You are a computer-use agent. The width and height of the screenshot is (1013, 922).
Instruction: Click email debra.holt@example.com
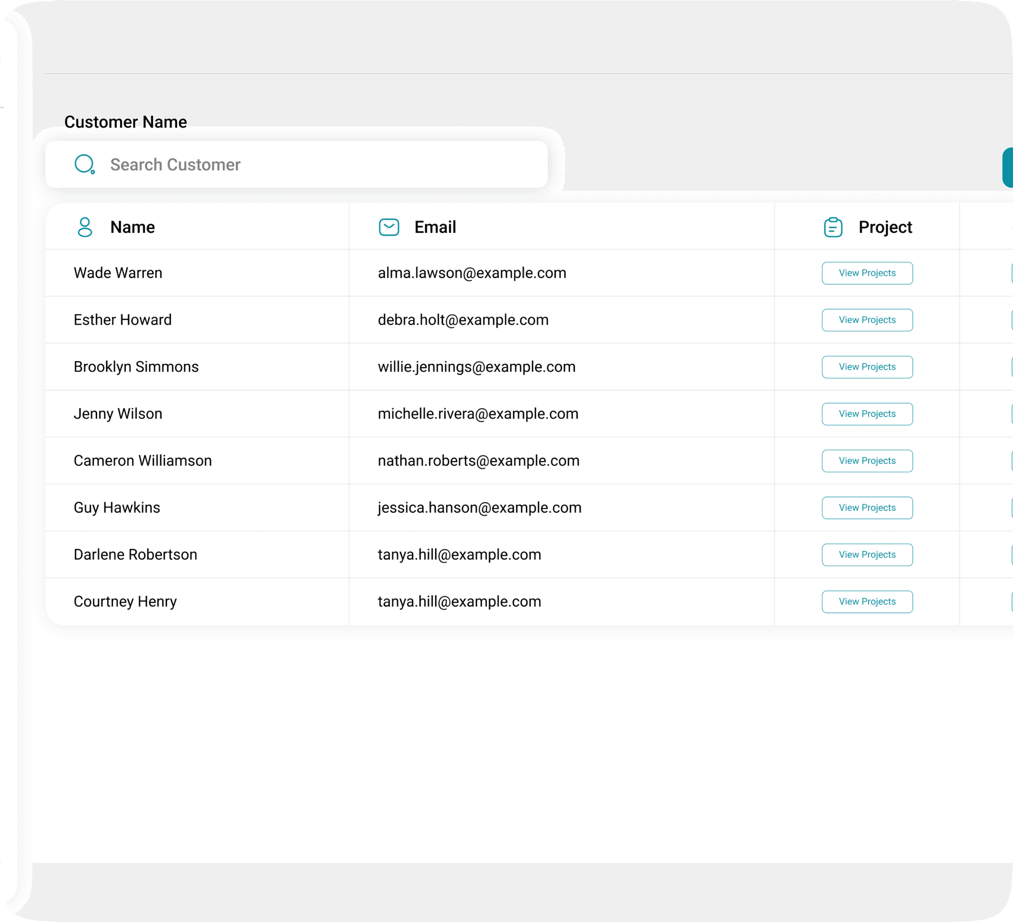(x=463, y=320)
